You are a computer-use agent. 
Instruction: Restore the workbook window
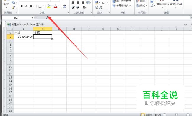(x=186, y=24)
